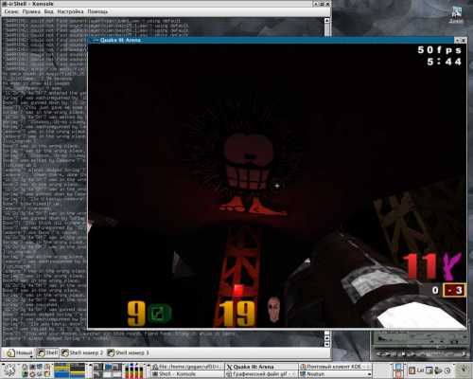The height and width of the screenshot is (379, 473).
Task: Switch to the Shell session tab
Action: pos(47,352)
